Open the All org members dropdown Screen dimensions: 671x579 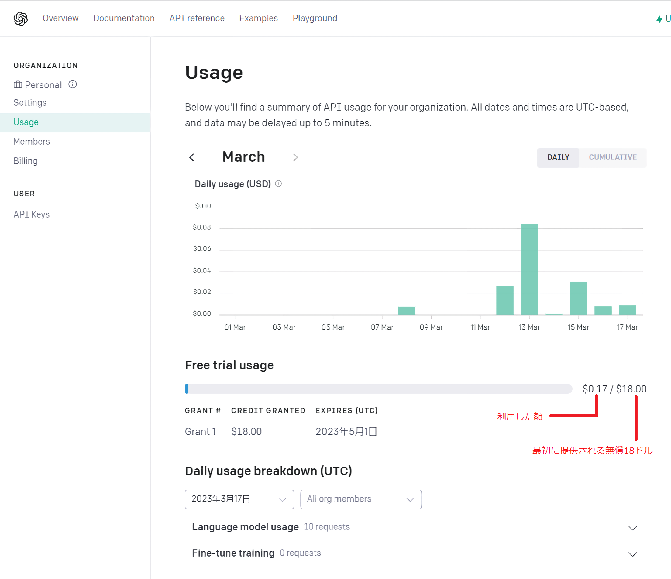tap(360, 499)
